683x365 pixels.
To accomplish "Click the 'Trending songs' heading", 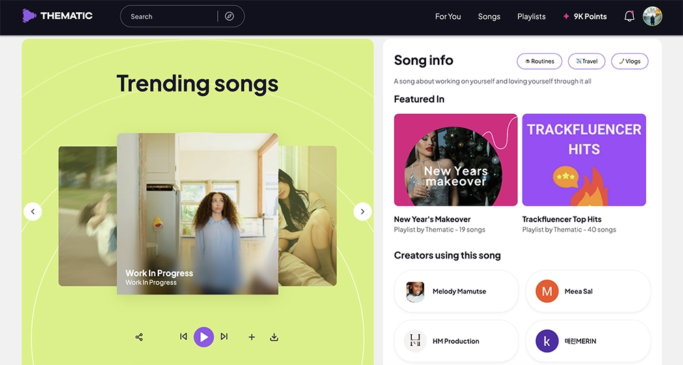I will click(197, 83).
